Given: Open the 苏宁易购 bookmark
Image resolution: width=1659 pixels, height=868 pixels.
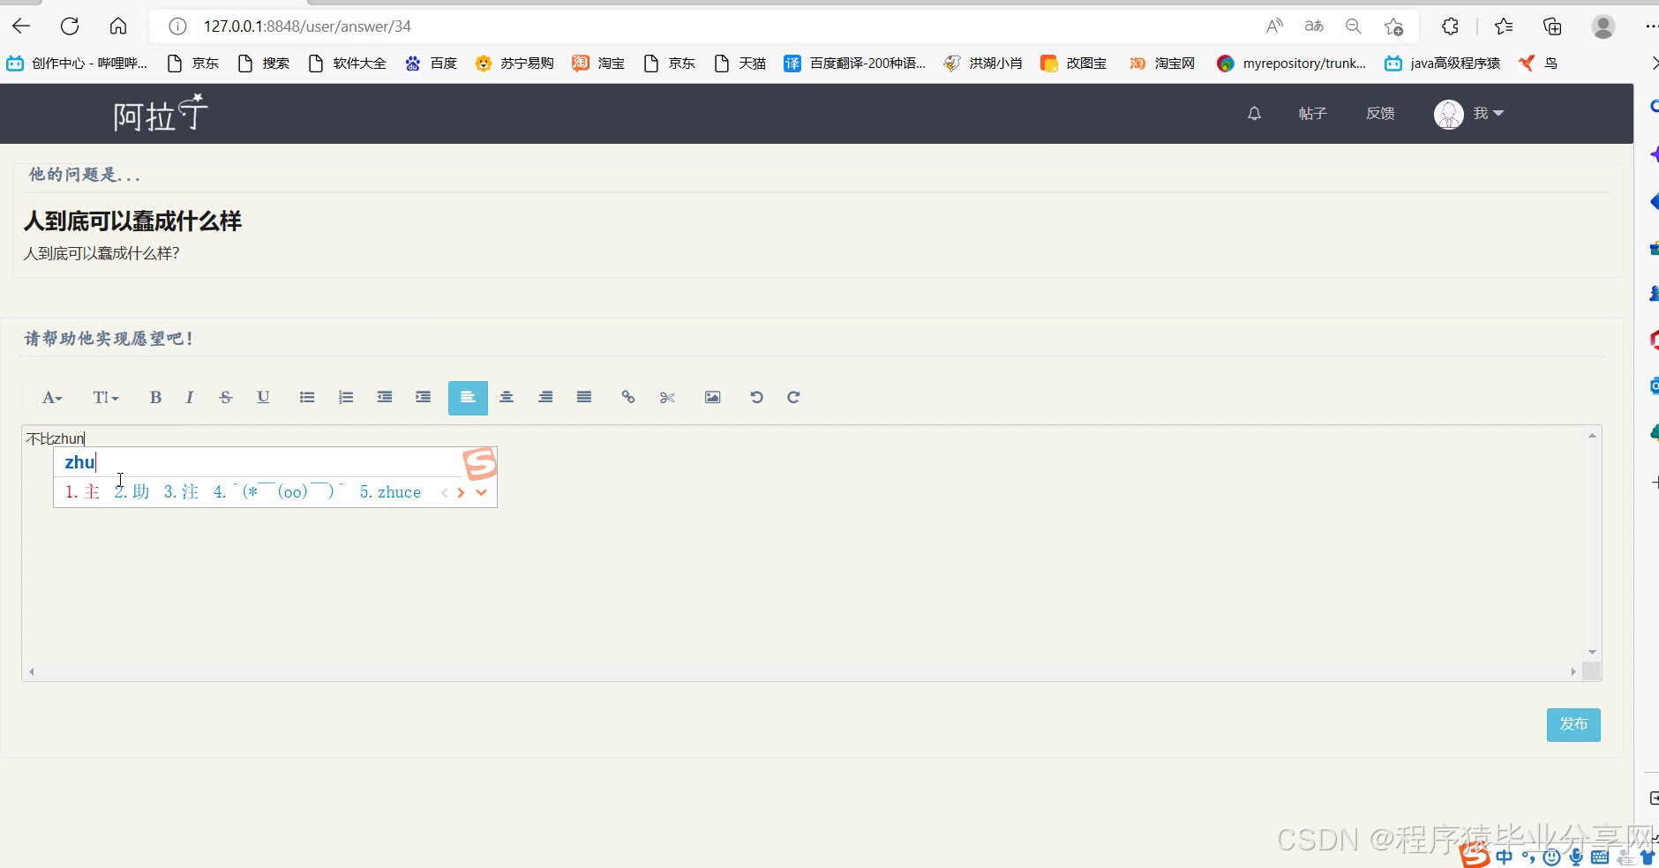Looking at the screenshot, I should tap(514, 64).
